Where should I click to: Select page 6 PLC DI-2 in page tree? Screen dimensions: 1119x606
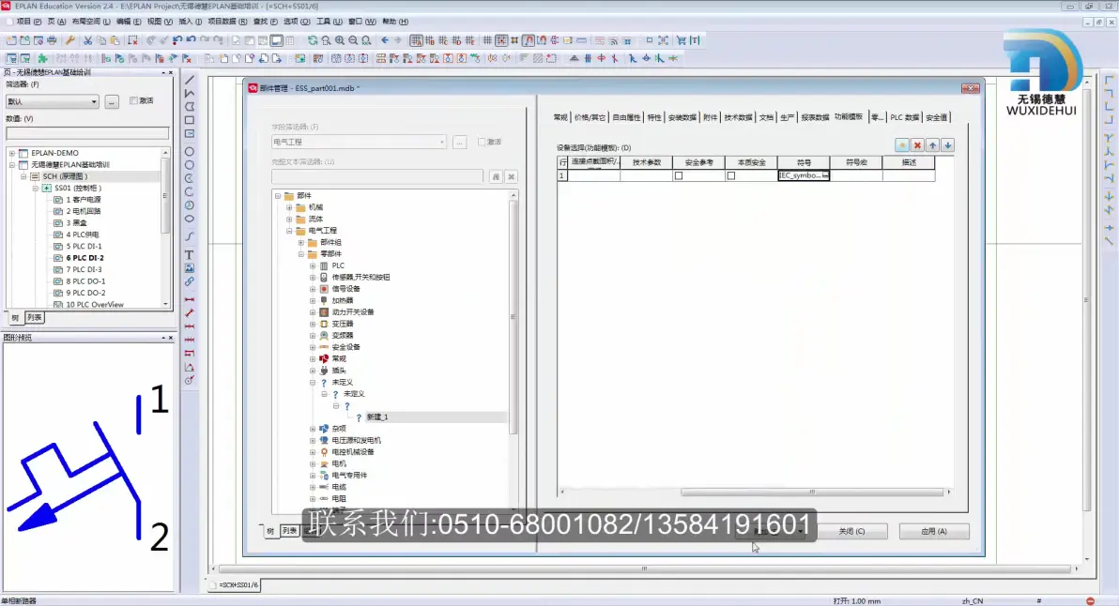[x=84, y=258]
